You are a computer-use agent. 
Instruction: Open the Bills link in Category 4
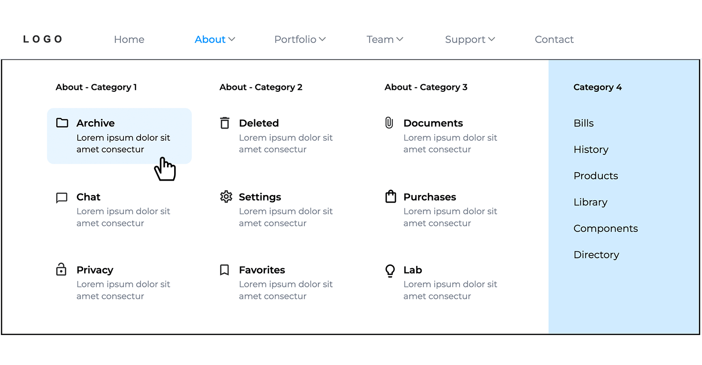[584, 123]
